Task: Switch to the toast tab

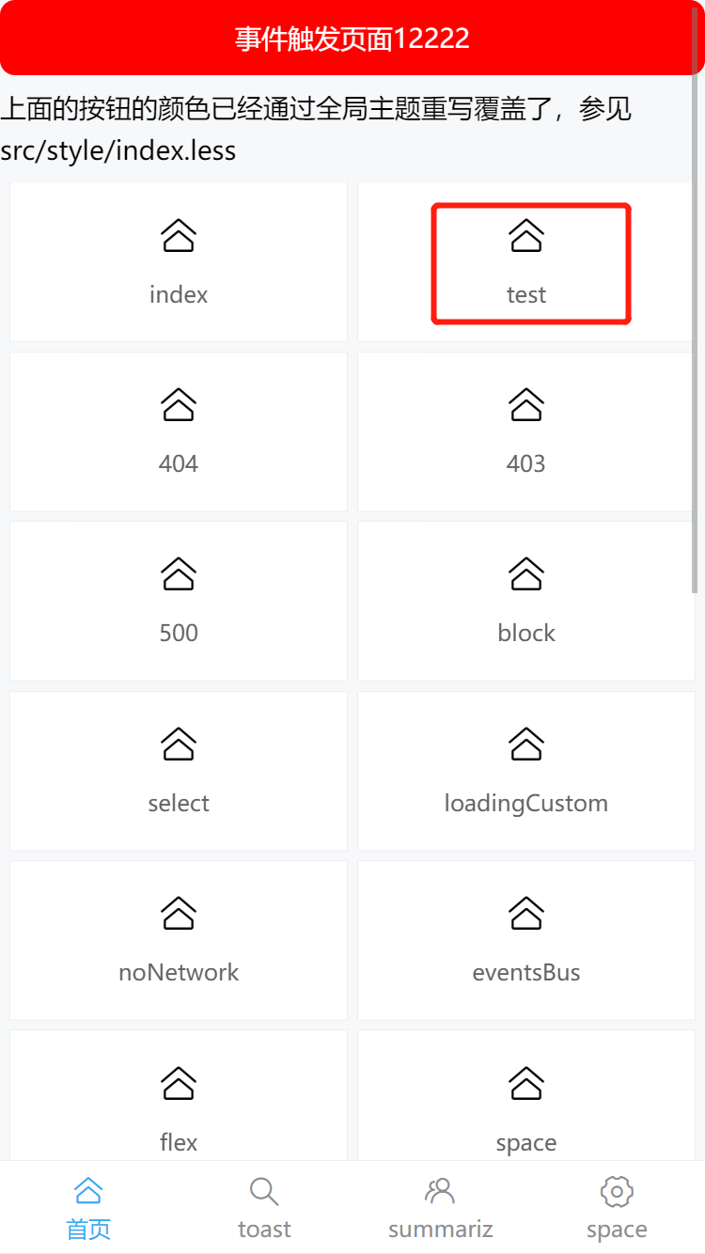Action: [264, 1208]
